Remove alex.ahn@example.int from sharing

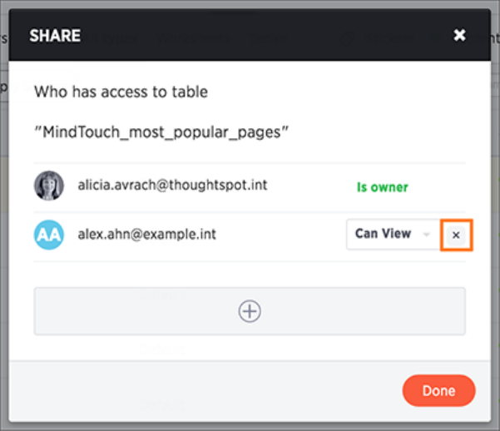tap(456, 235)
